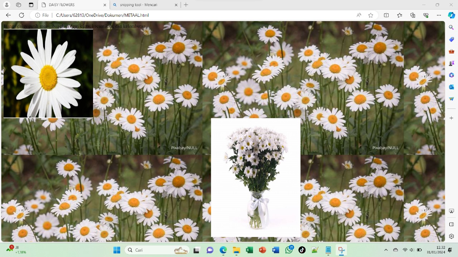458x257 pixels.
Task: Open Browser essentials heart icon
Action: click(426, 15)
